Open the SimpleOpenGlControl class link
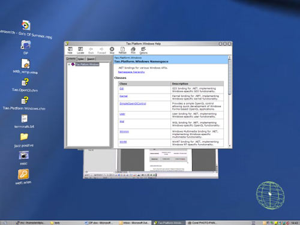This screenshot has height=225, width=300. click(x=133, y=104)
